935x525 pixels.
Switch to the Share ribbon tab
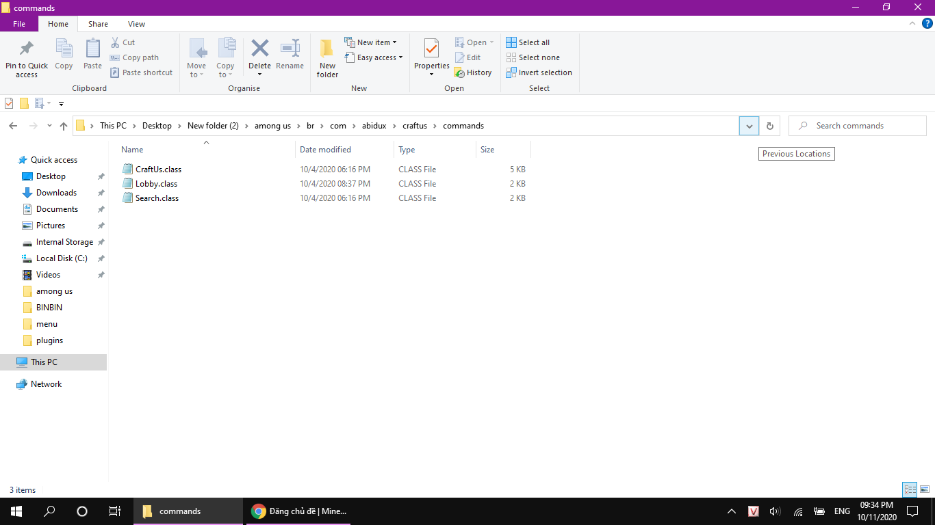[x=98, y=24]
